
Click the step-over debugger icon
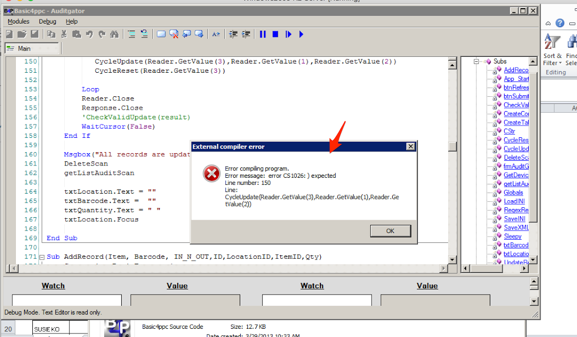[288, 34]
